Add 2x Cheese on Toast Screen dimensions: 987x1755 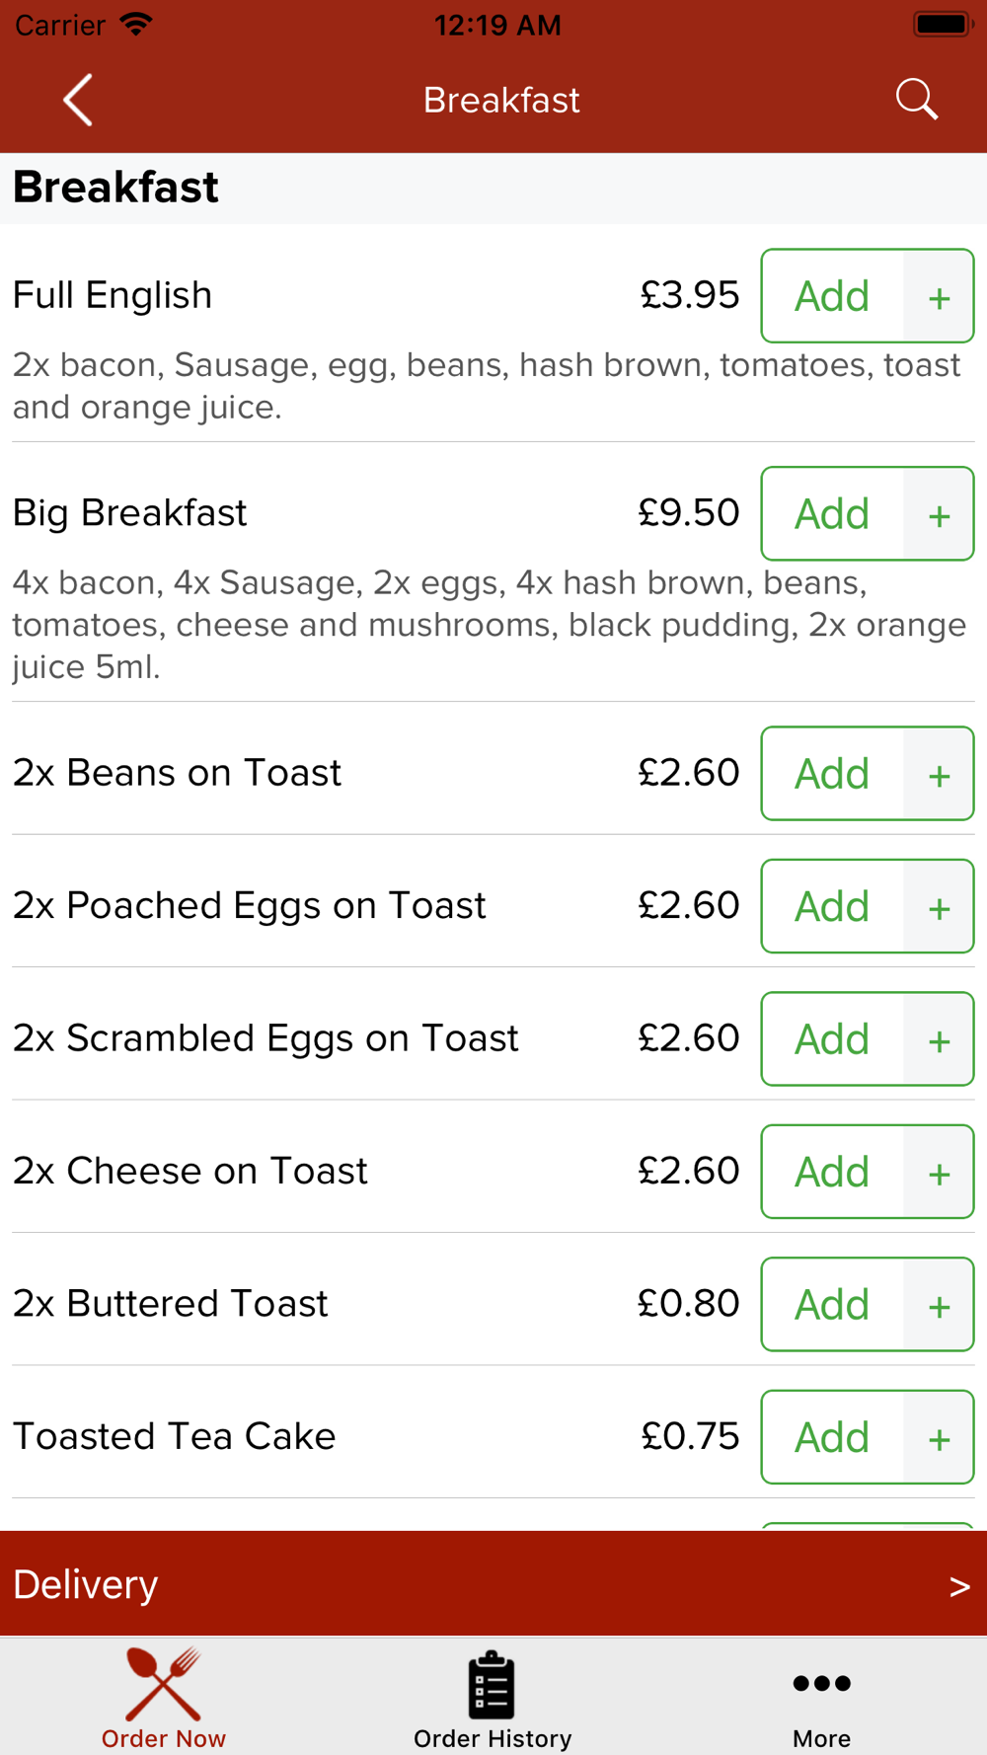pyautogui.click(x=832, y=1172)
